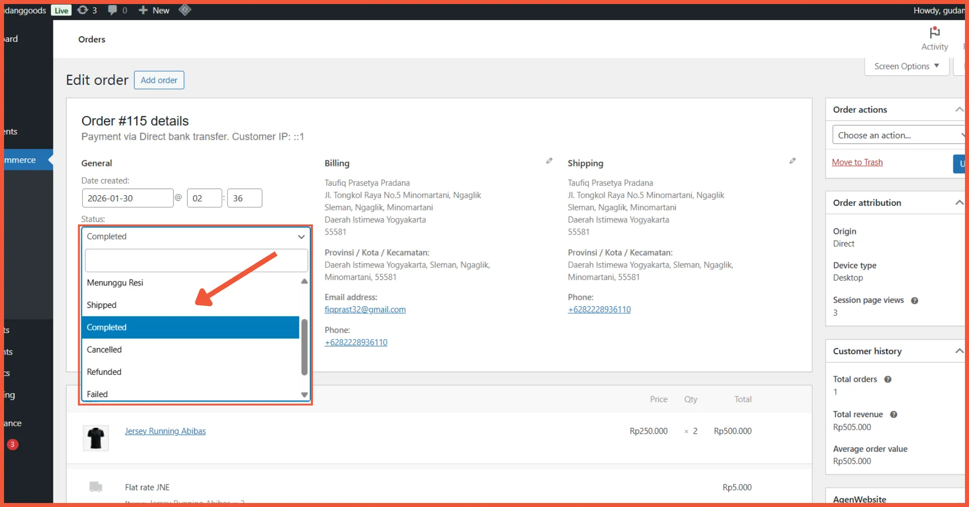Choose Cancelled in the status dropdown
The width and height of the screenshot is (969, 507).
click(x=104, y=350)
